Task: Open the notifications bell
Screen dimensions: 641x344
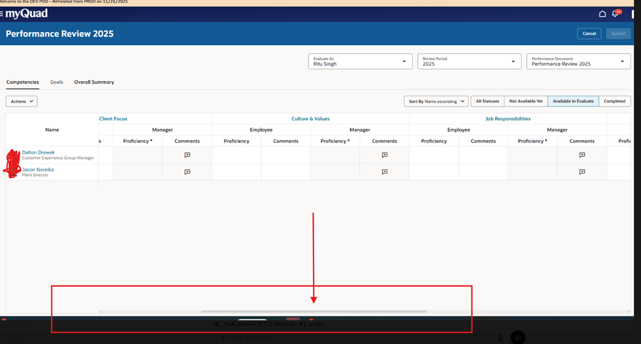Action: tap(615, 14)
